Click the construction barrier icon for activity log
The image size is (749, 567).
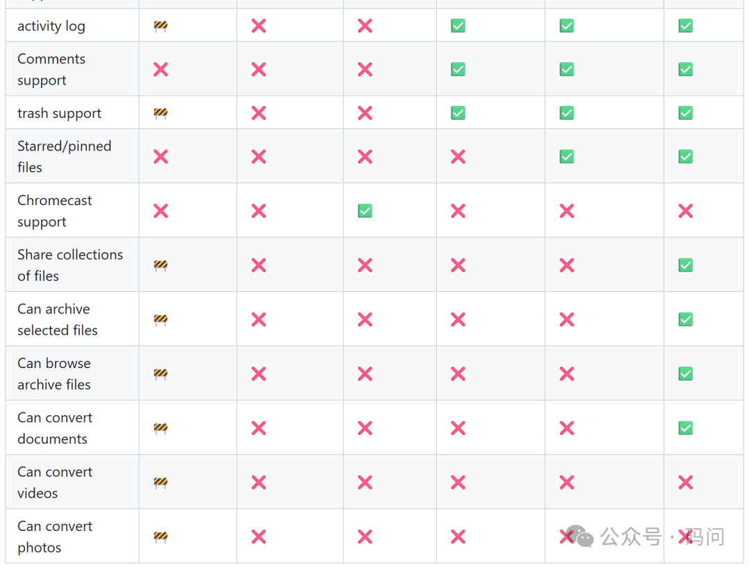coord(160,26)
